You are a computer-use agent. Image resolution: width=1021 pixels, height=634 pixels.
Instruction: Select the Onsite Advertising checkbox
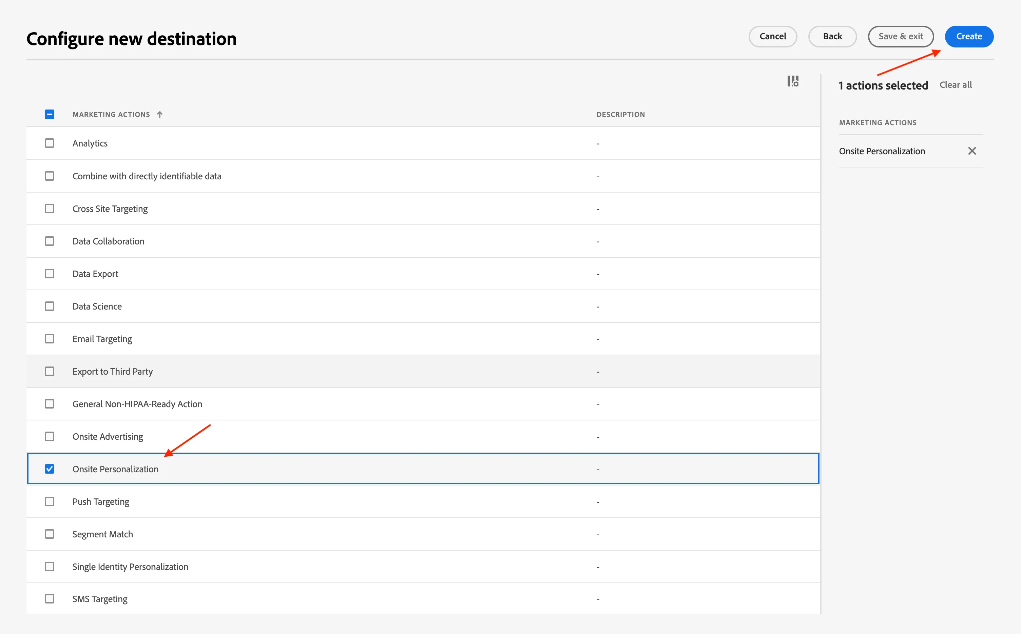[50, 436]
